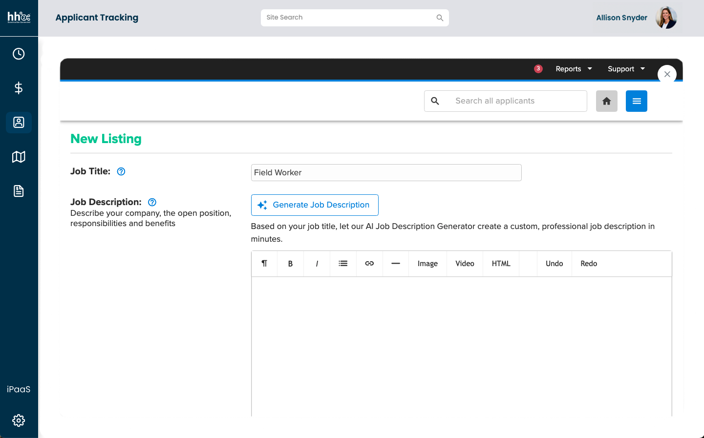Screen dimensions: 704x438
Task: Click the Job Description help icon
Action: [152, 202]
